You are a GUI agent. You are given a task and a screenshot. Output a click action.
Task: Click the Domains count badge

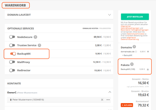(134, 47)
